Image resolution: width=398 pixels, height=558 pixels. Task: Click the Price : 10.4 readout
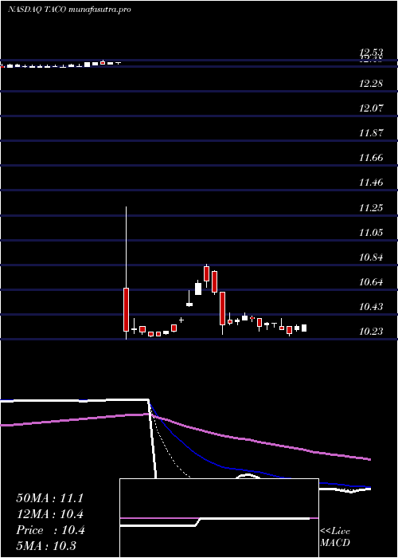(50, 530)
